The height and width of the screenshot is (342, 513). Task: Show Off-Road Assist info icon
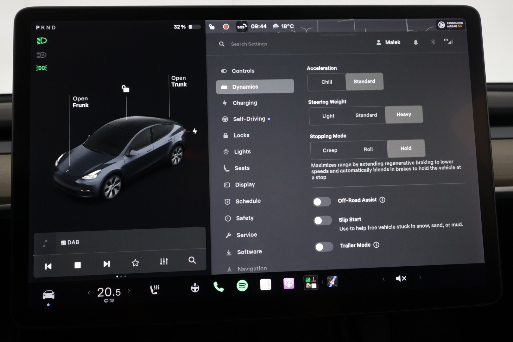pyautogui.click(x=382, y=200)
